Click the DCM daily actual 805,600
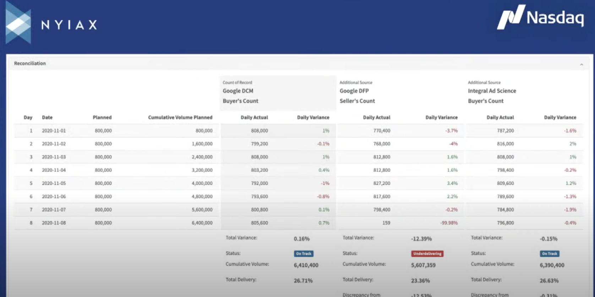This screenshot has width=595, height=297. [x=260, y=223]
